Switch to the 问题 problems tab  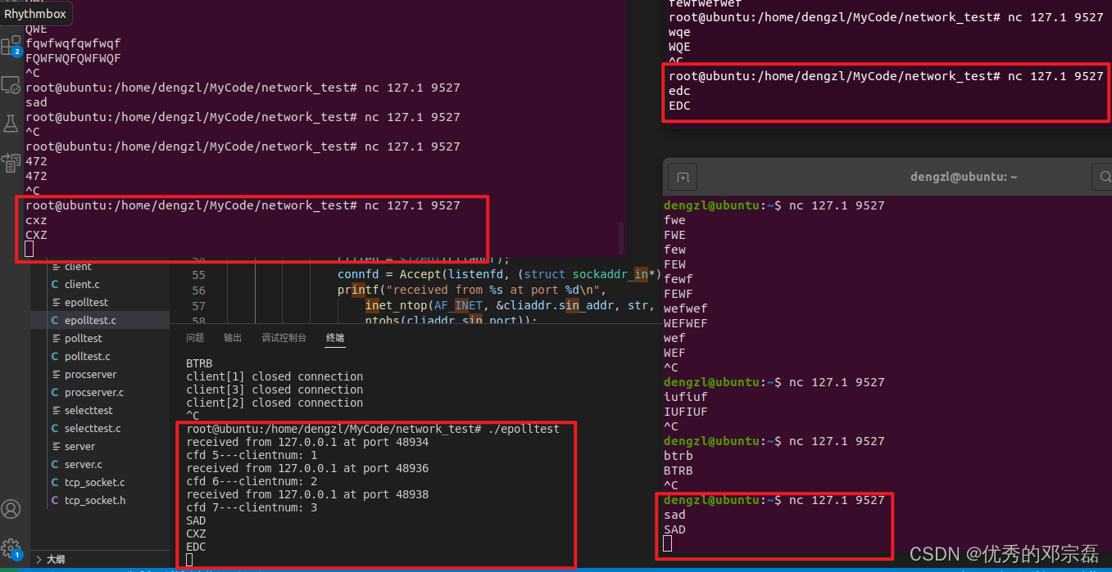click(195, 337)
